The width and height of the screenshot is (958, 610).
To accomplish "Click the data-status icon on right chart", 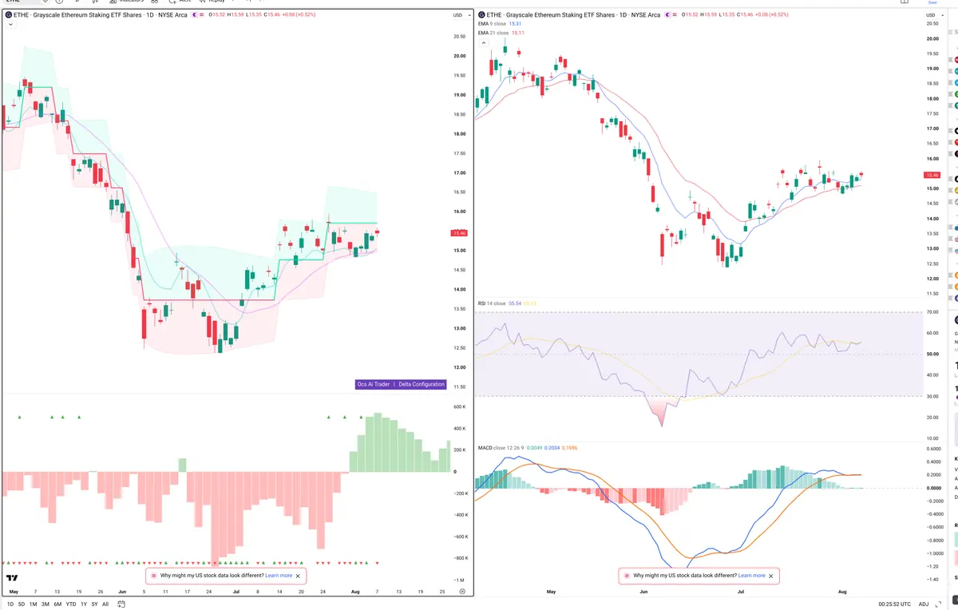I will 676,14.
